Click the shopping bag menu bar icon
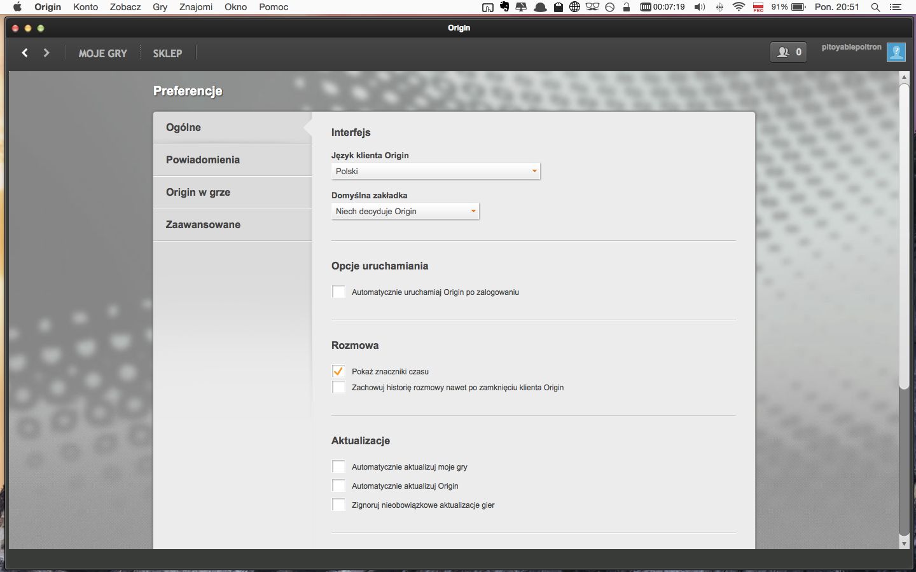916x572 pixels. [x=558, y=7]
